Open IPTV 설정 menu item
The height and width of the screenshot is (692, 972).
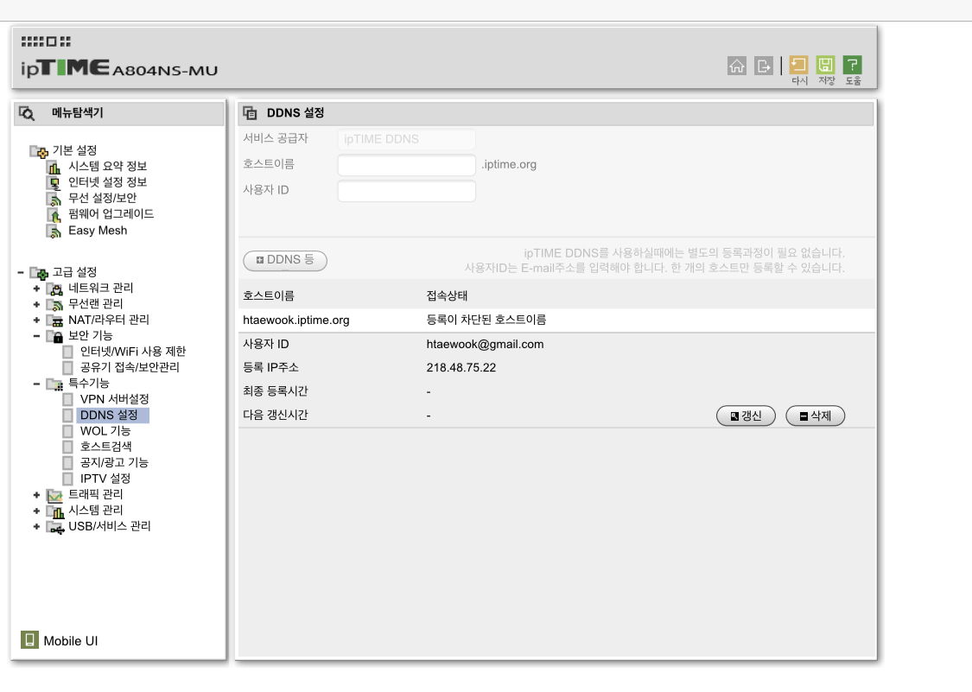pos(105,479)
